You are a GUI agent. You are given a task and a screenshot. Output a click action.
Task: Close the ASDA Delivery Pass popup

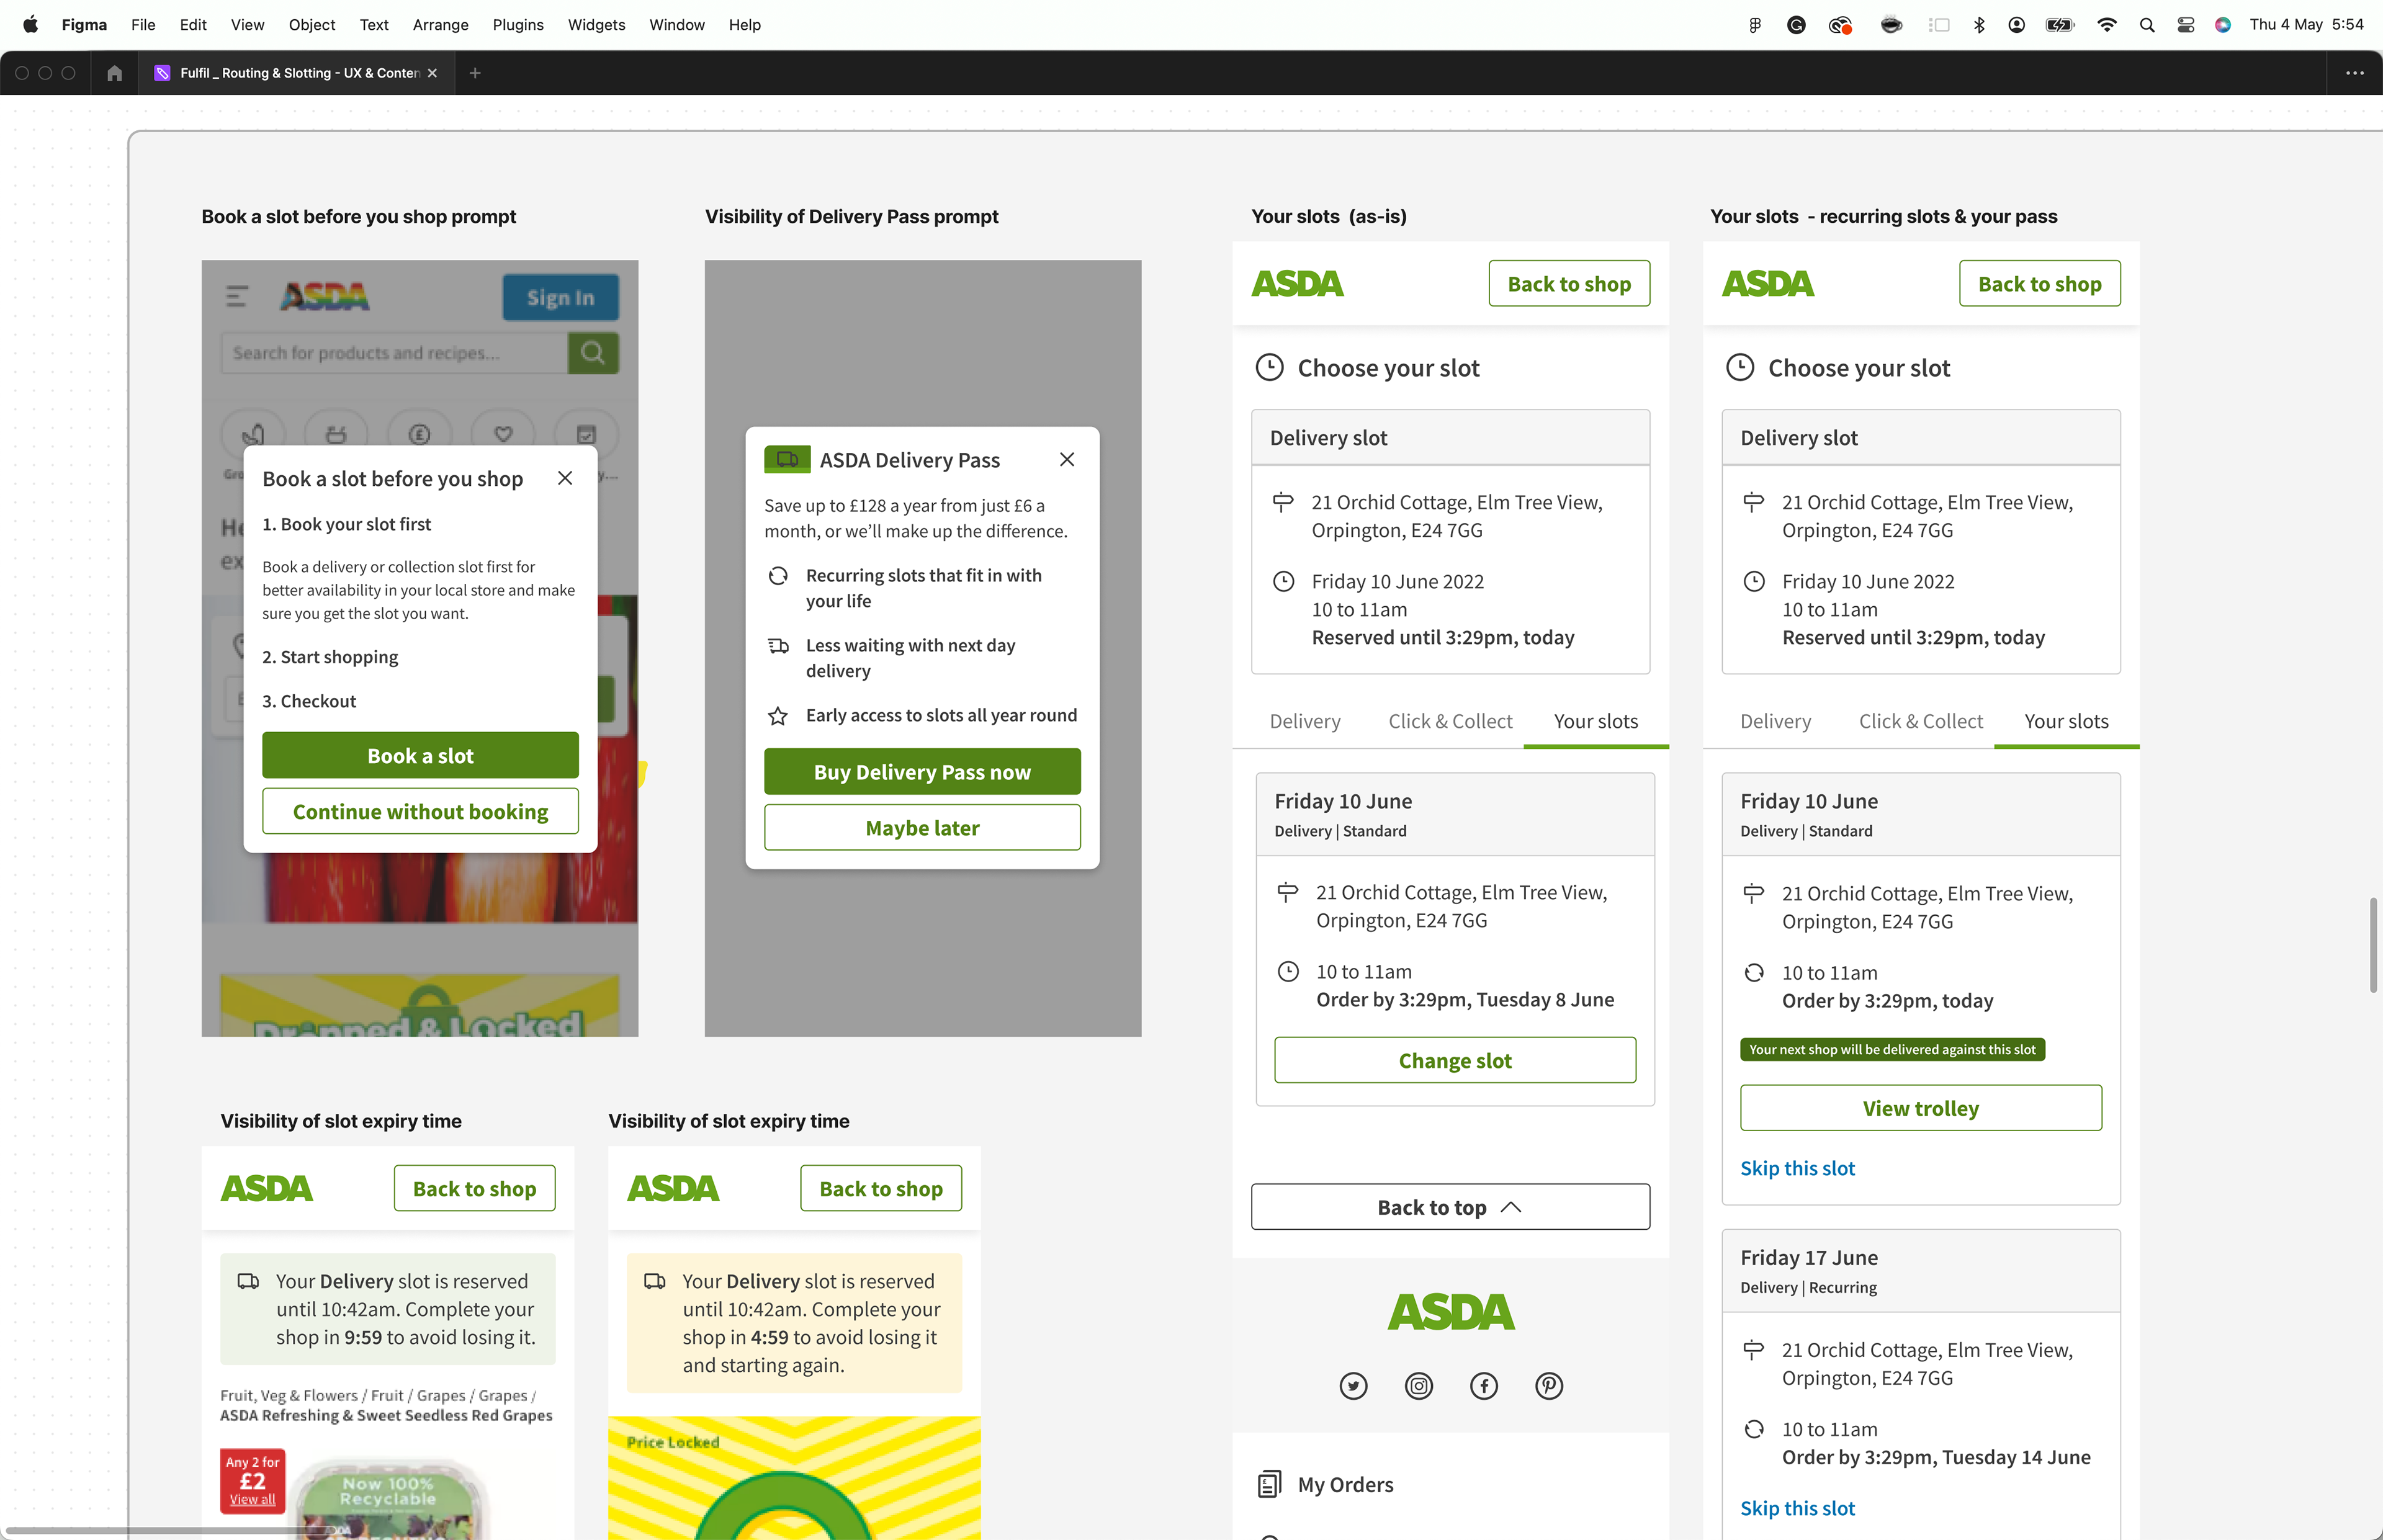[x=1066, y=459]
